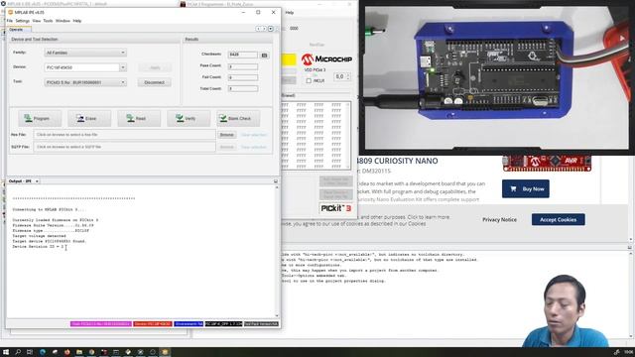Click the Curiosity Nano board thumbnail image

click(547, 163)
